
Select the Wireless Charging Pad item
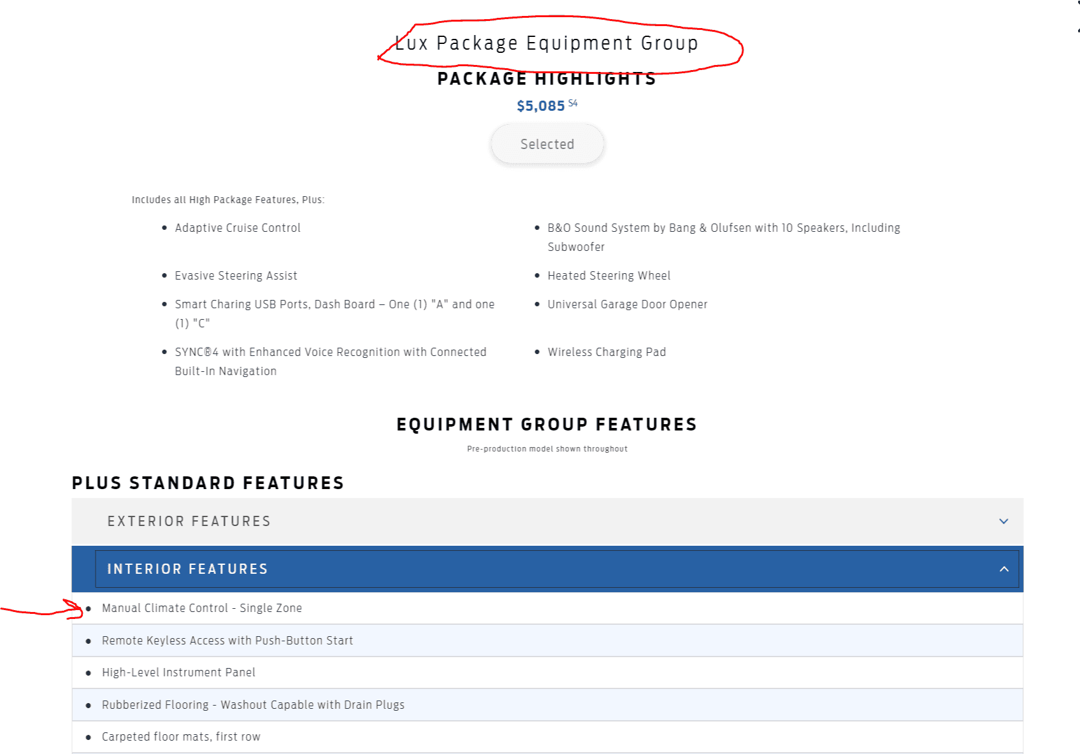point(607,352)
